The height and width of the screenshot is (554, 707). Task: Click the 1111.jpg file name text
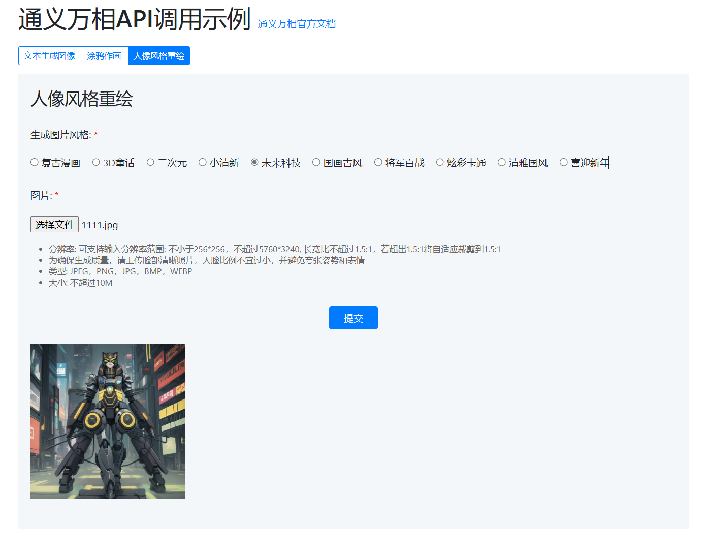(100, 225)
